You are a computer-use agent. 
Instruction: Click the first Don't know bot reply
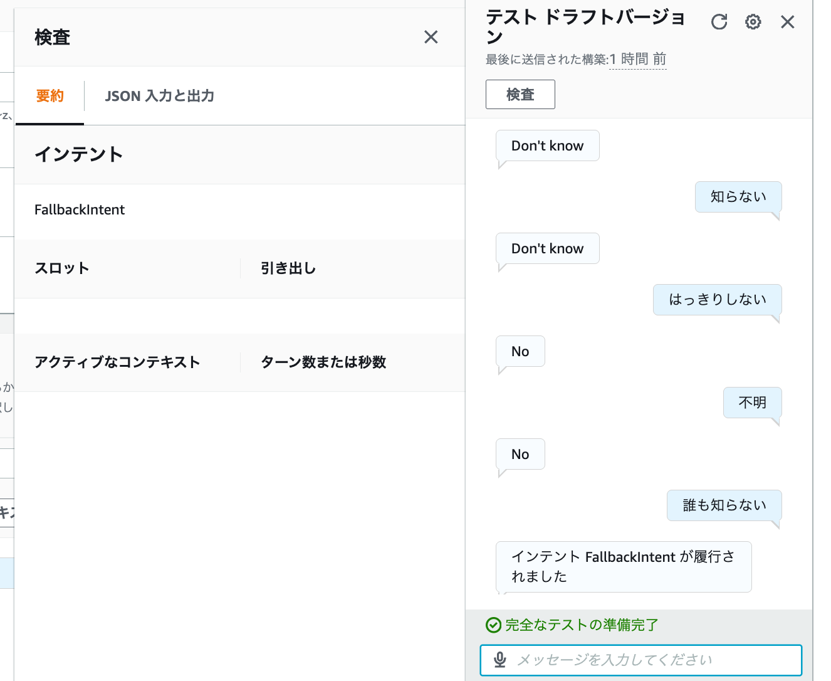pos(547,145)
